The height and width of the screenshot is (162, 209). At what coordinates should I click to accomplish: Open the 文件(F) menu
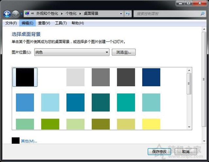[x=11, y=23]
